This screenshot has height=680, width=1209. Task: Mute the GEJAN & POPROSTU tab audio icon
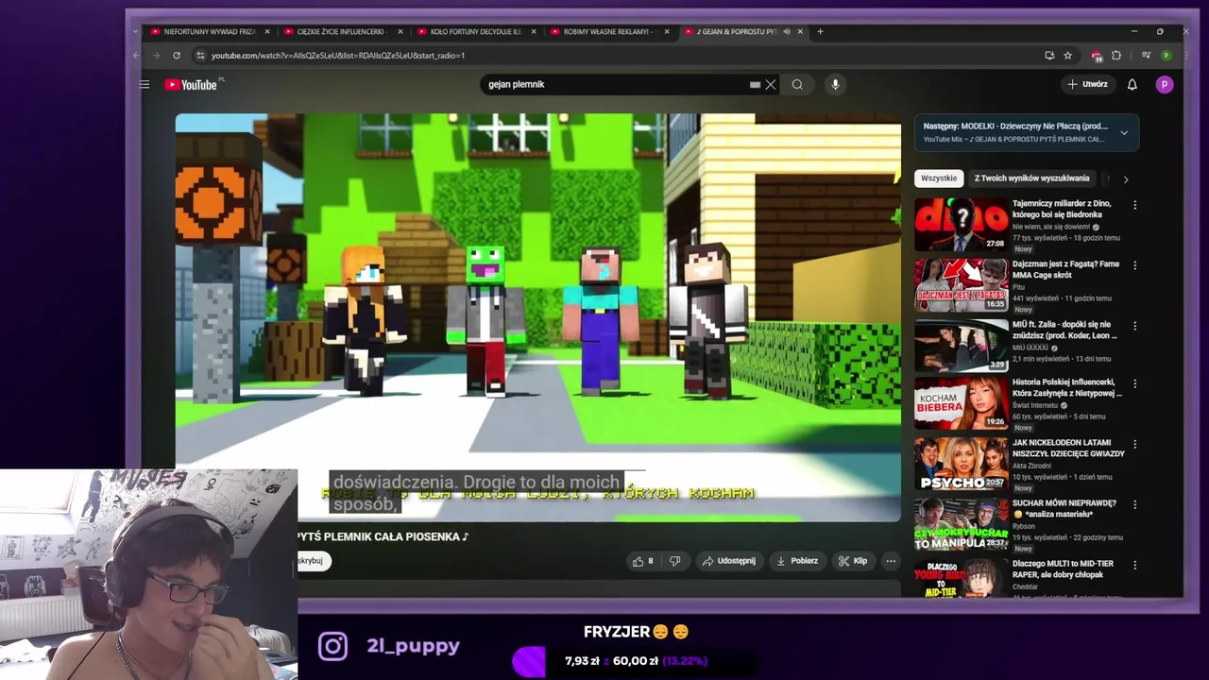787,31
